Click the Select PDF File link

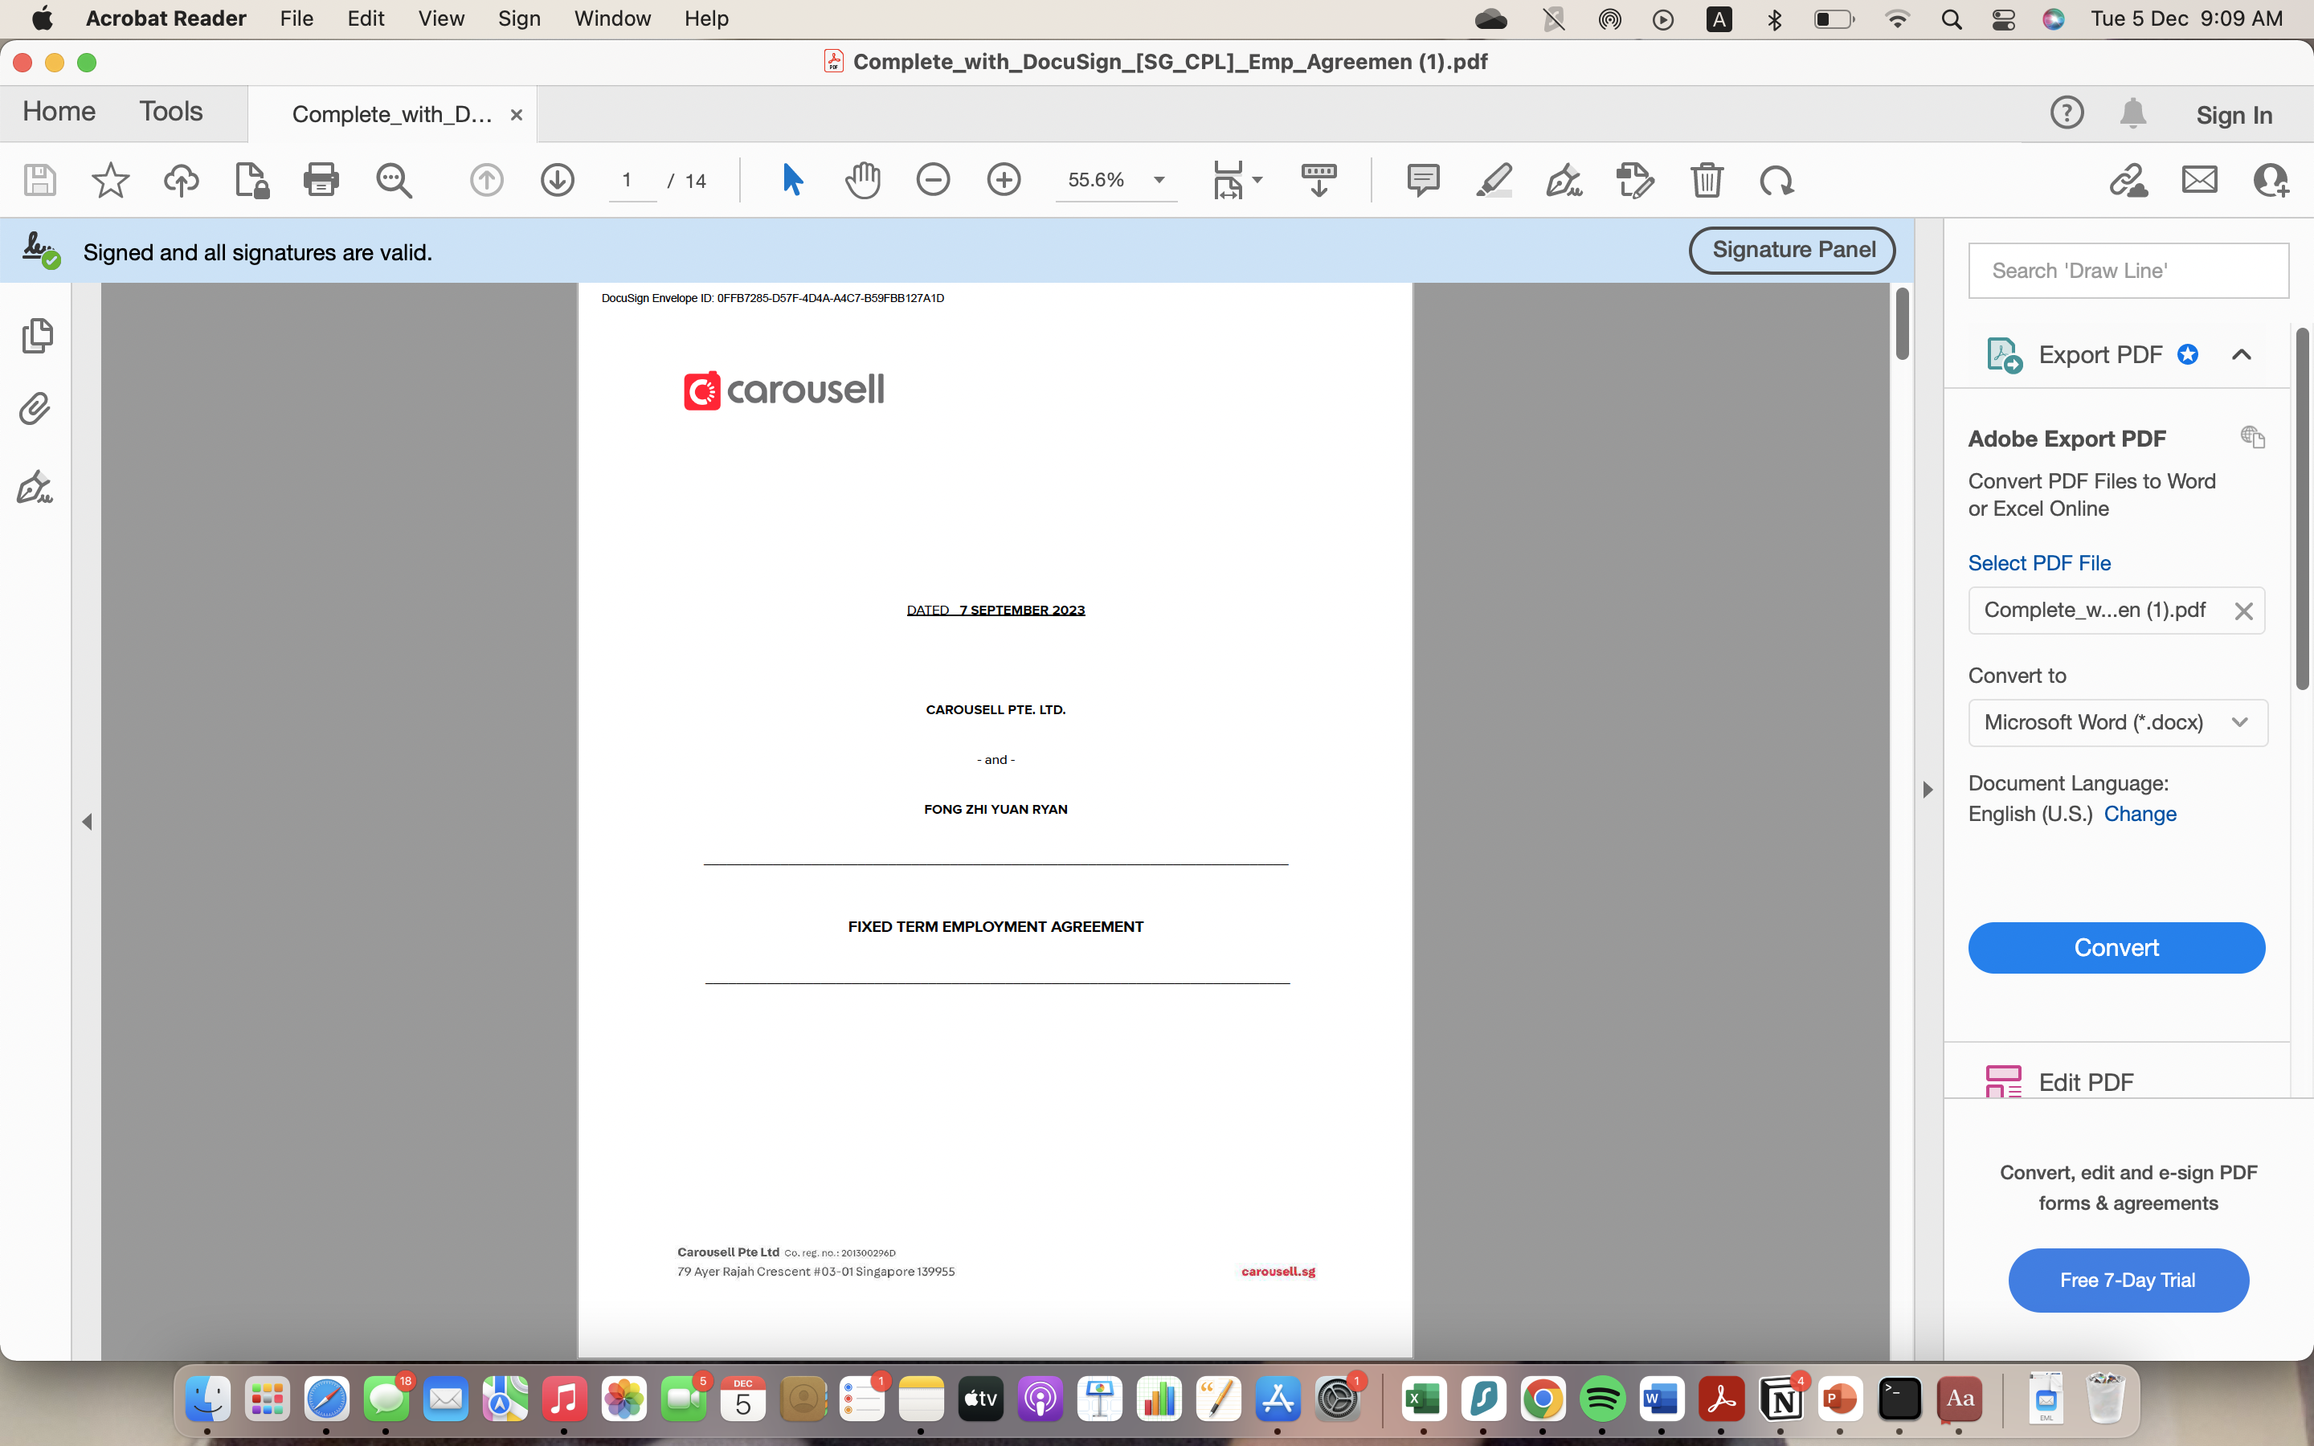tap(2039, 563)
